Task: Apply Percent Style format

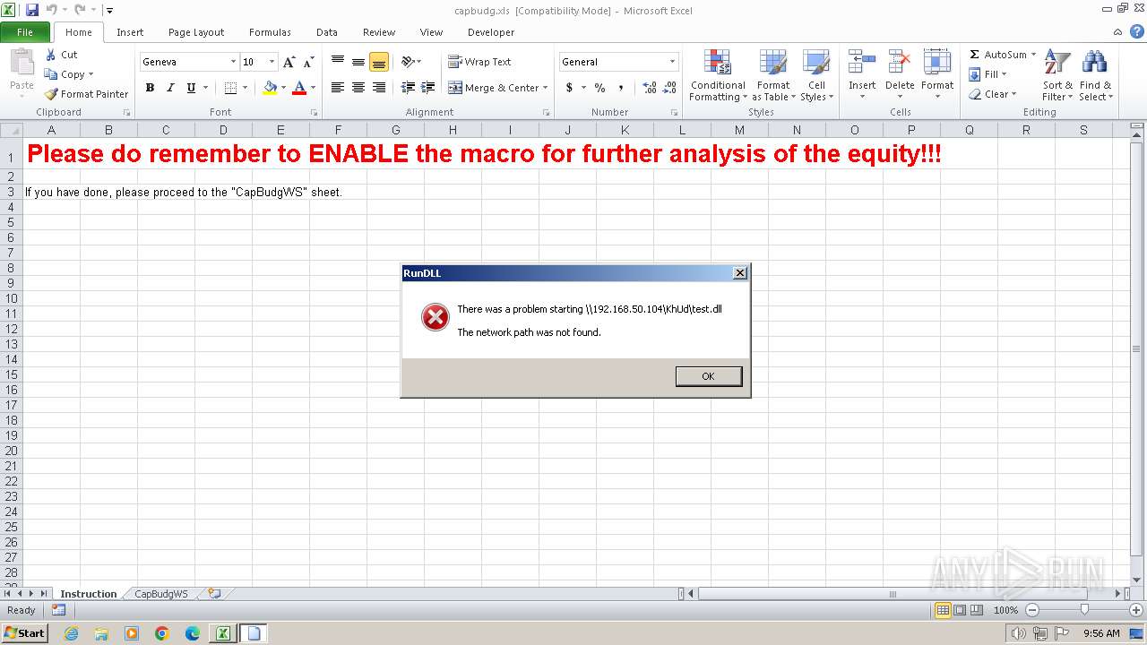Action: tap(599, 88)
